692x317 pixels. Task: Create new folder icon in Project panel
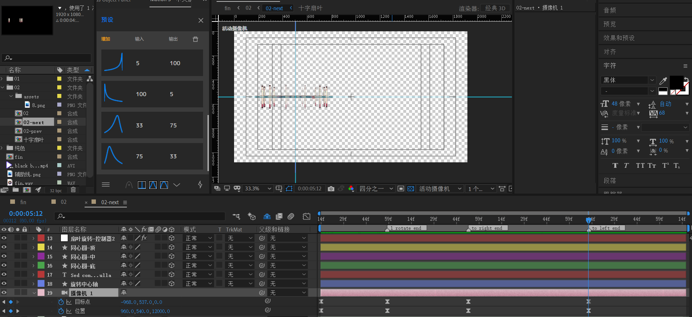pyautogui.click(x=16, y=190)
